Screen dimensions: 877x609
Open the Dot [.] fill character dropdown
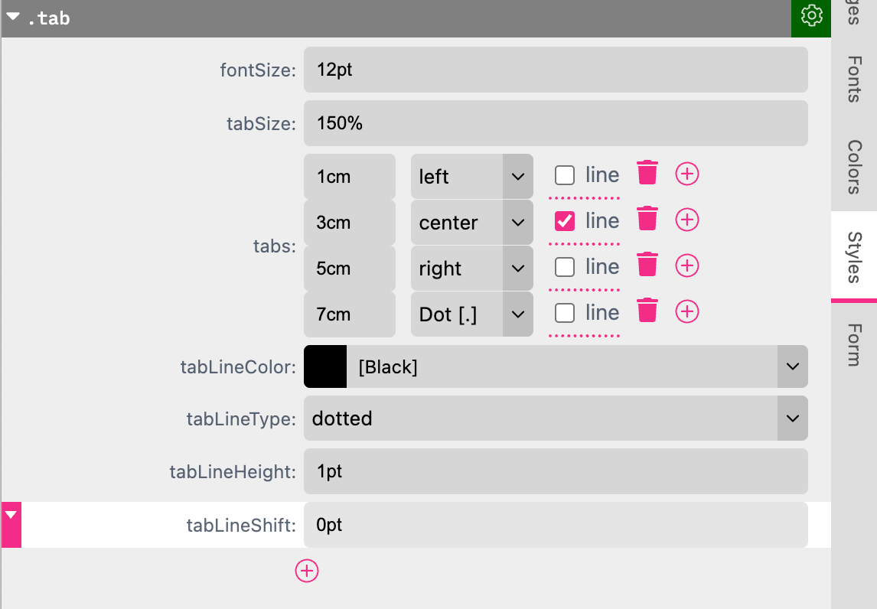pos(517,314)
